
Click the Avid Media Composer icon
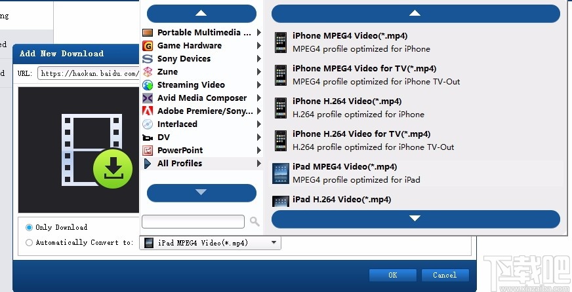point(148,98)
